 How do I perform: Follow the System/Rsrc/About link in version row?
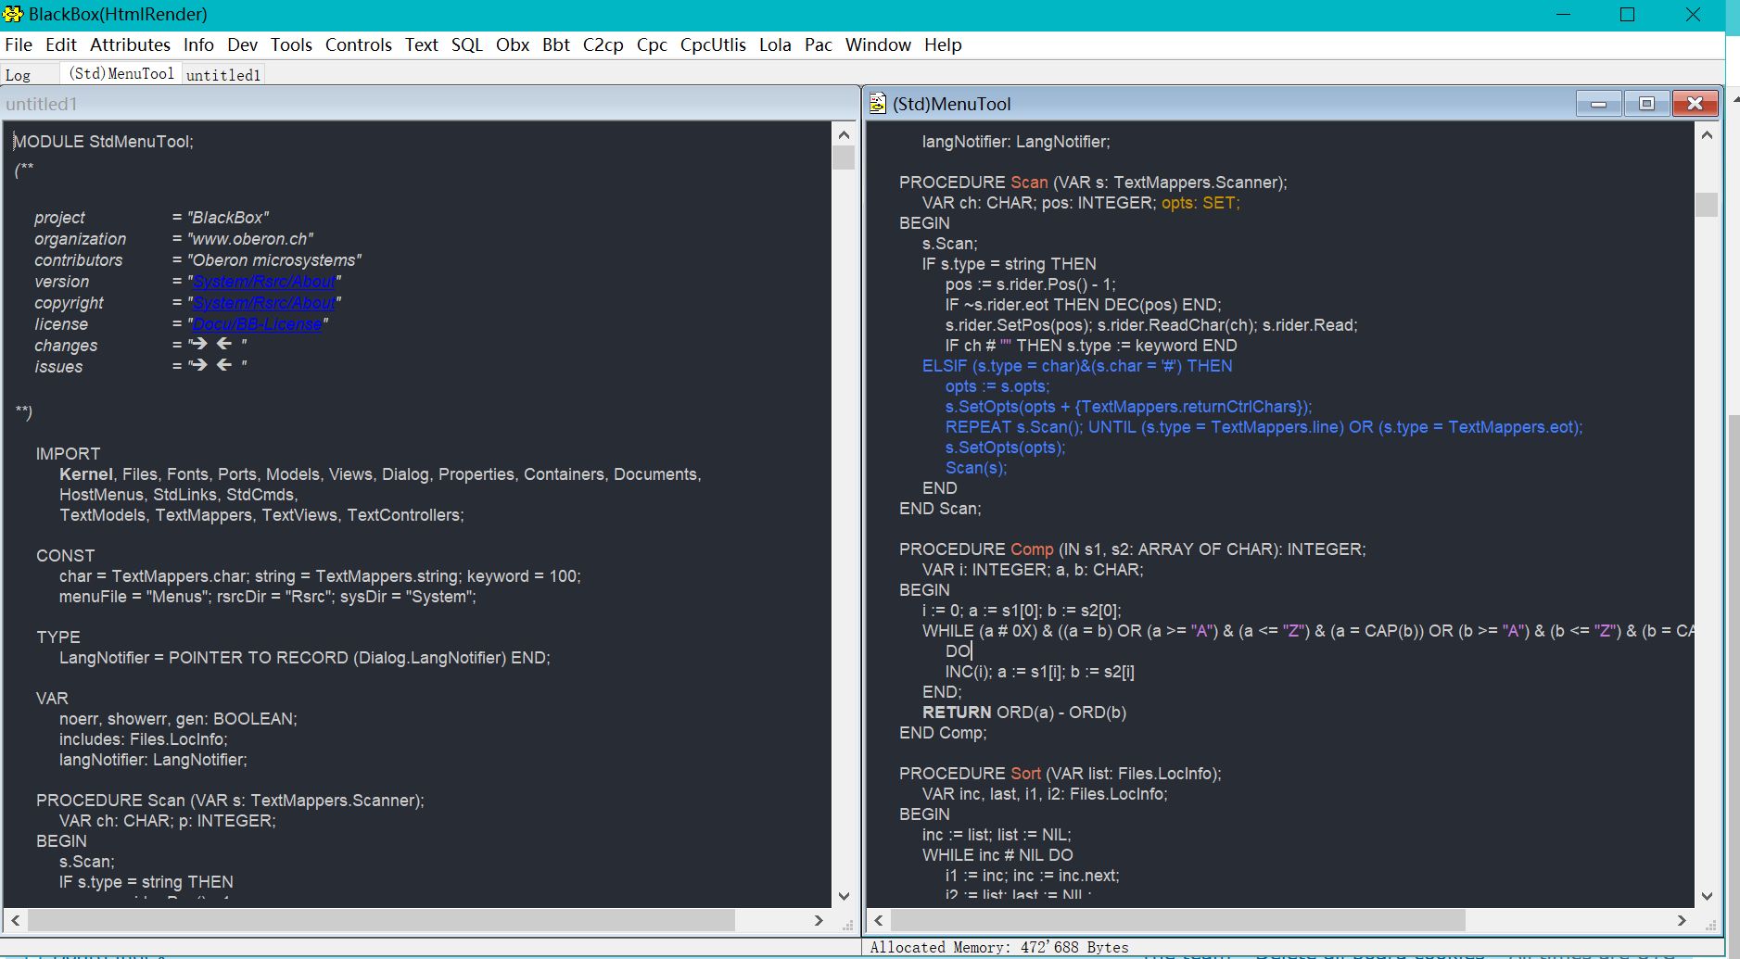[x=264, y=282]
